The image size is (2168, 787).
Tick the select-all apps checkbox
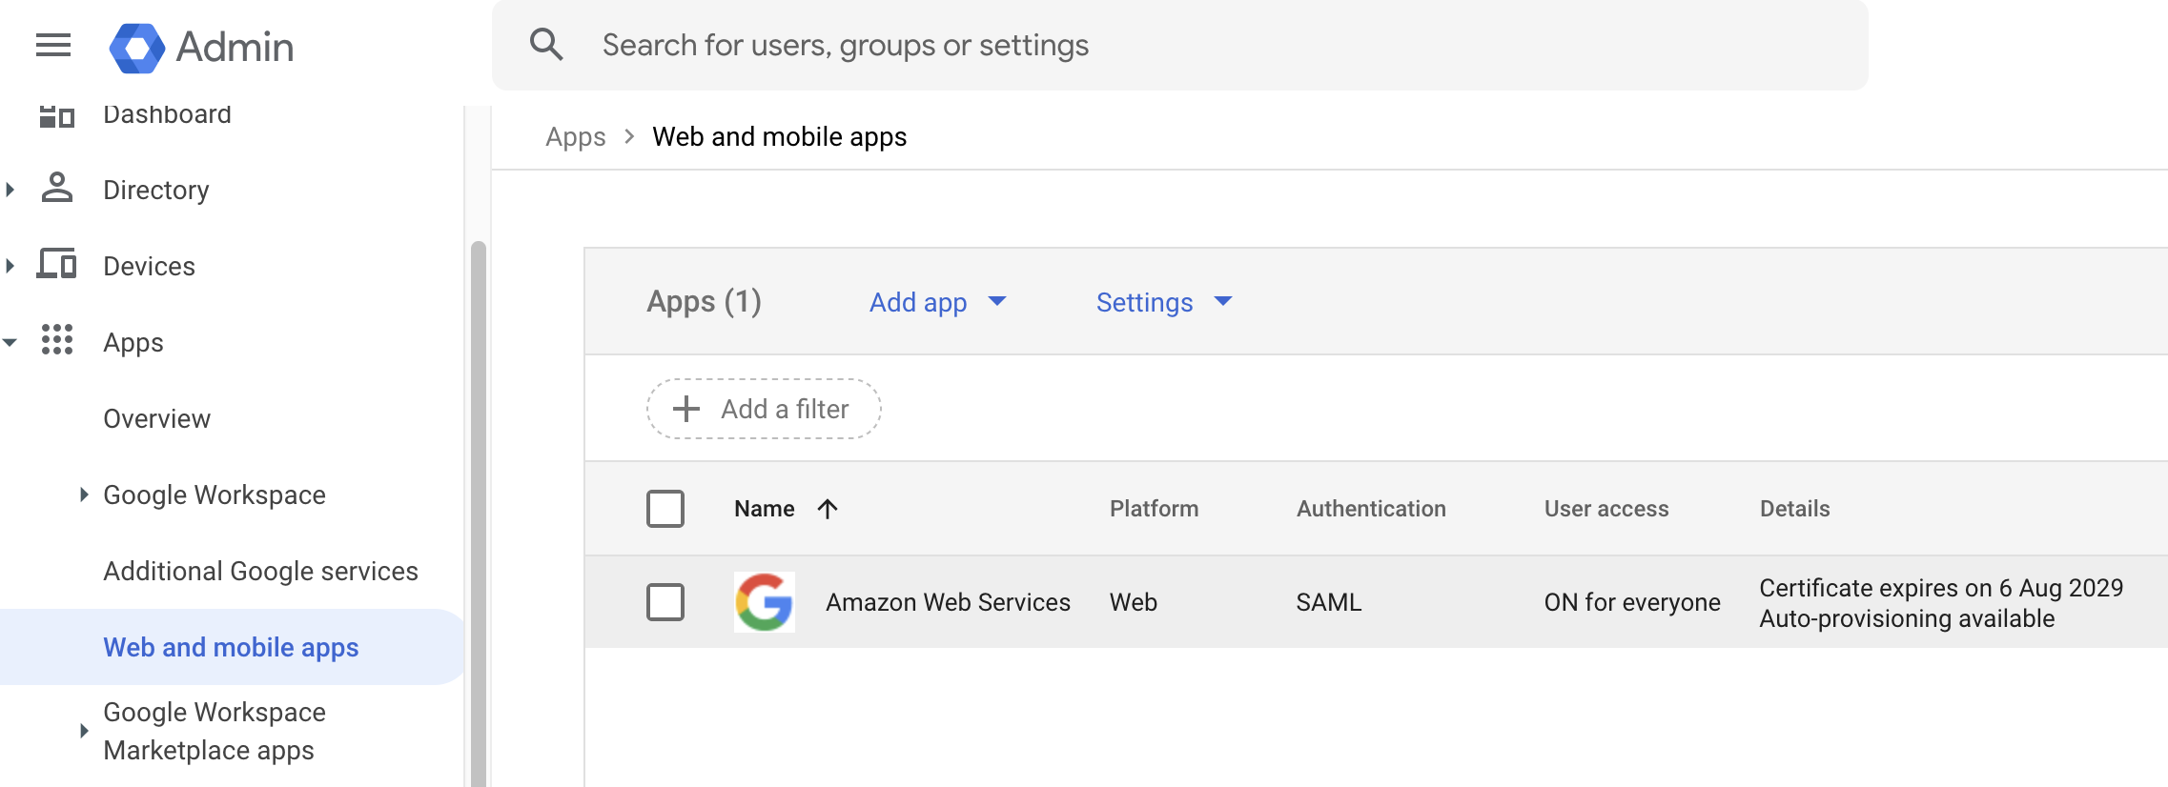click(x=665, y=509)
